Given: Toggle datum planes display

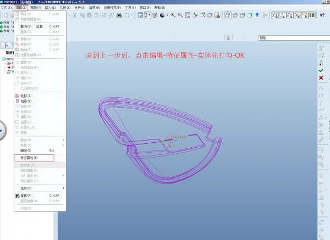Looking at the screenshot, I should pos(275,15).
